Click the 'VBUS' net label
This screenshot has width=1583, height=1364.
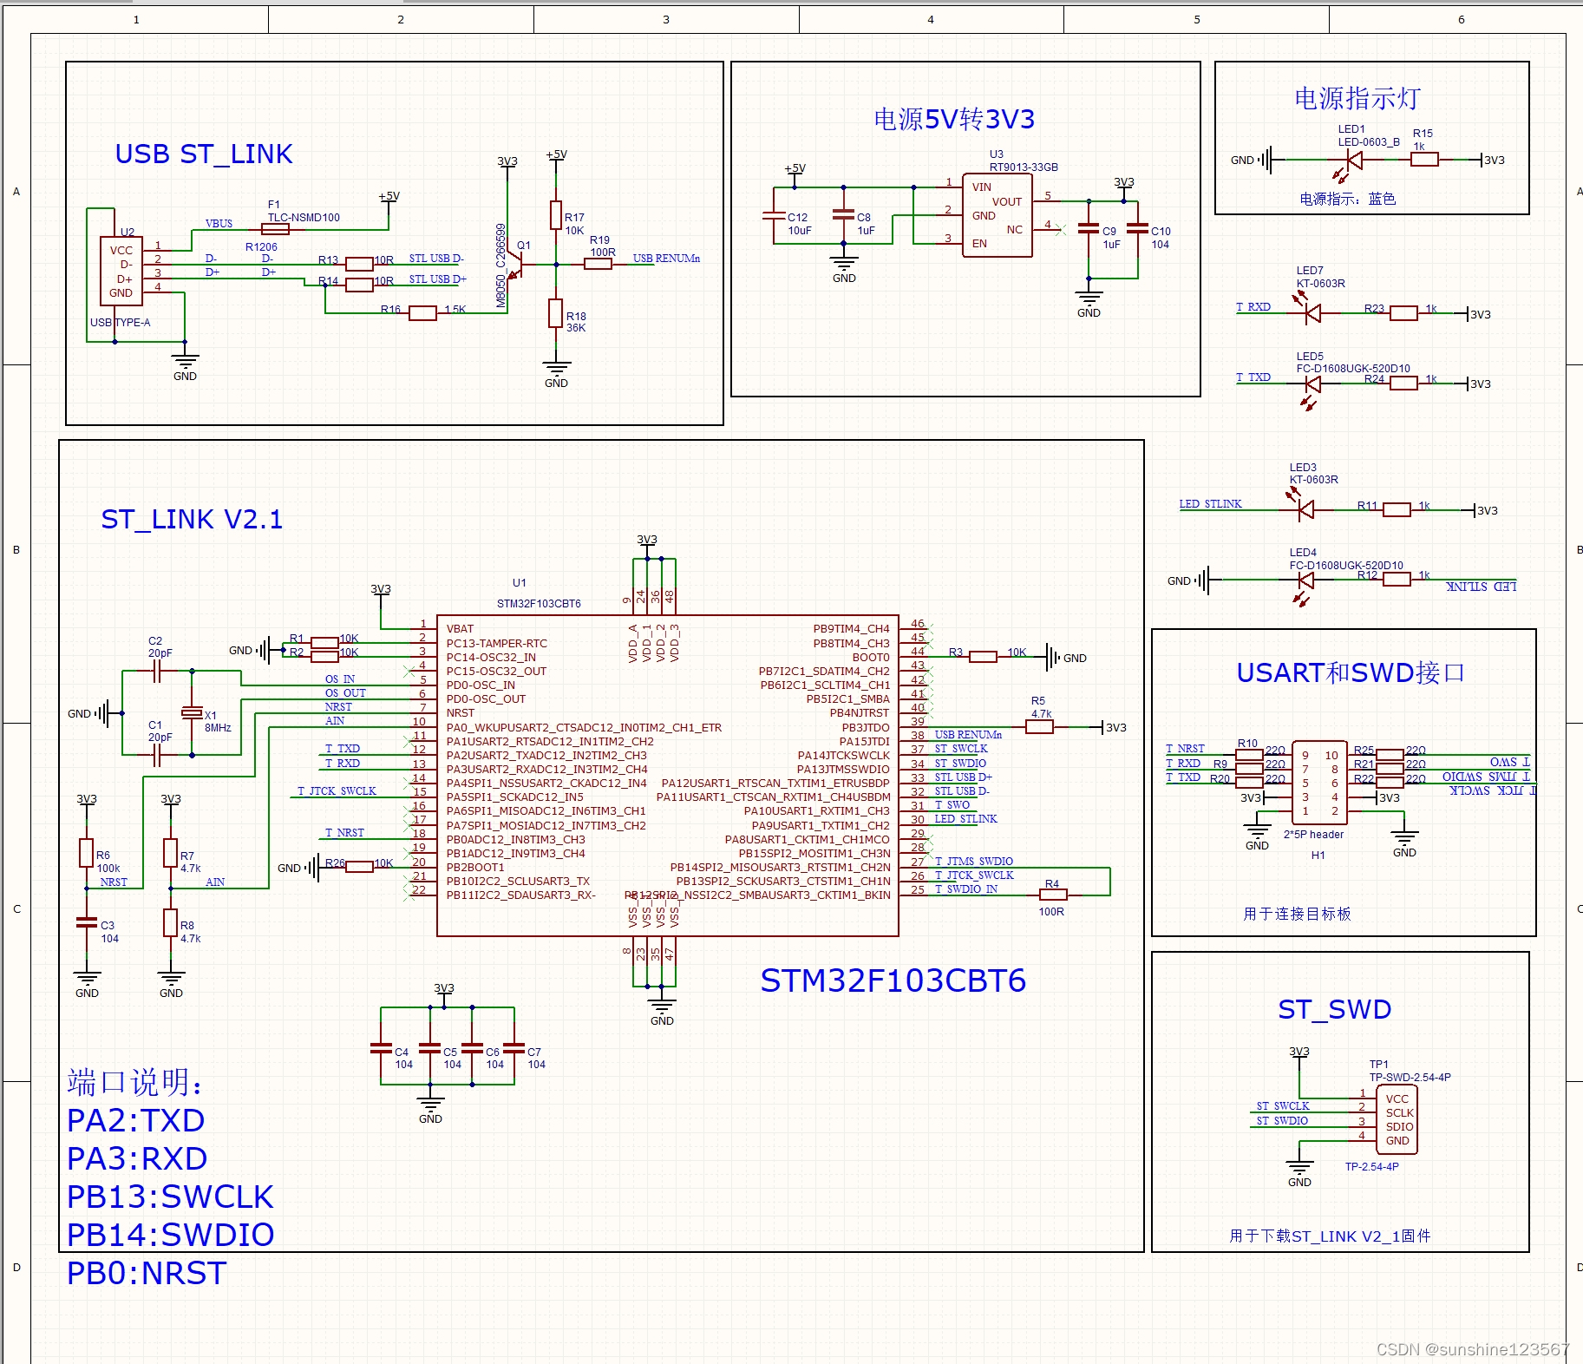[x=219, y=223]
